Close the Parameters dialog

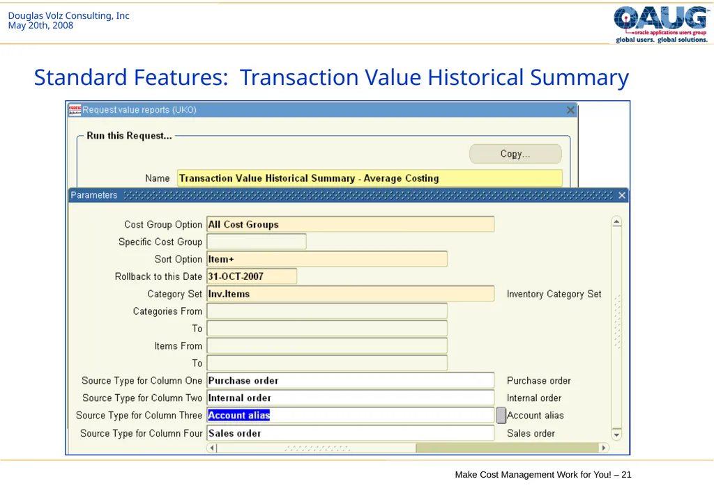click(x=621, y=195)
